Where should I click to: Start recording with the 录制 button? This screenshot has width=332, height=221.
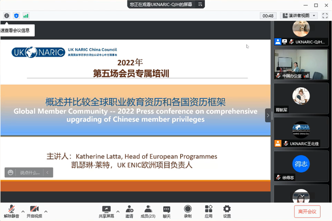coord(188,211)
